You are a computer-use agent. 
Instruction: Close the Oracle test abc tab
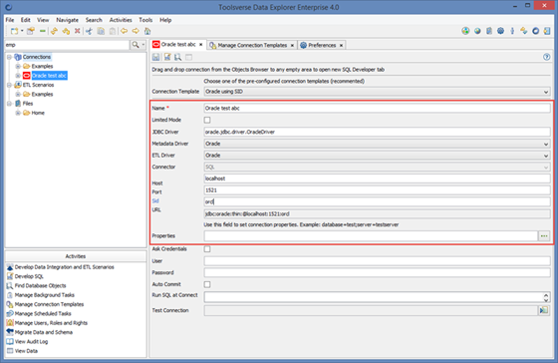point(201,45)
